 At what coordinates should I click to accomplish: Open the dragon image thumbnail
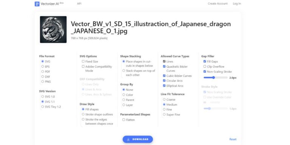click(53, 29)
